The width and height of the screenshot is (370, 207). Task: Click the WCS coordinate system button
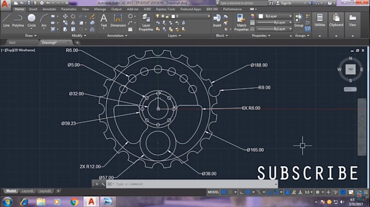pyautogui.click(x=350, y=89)
